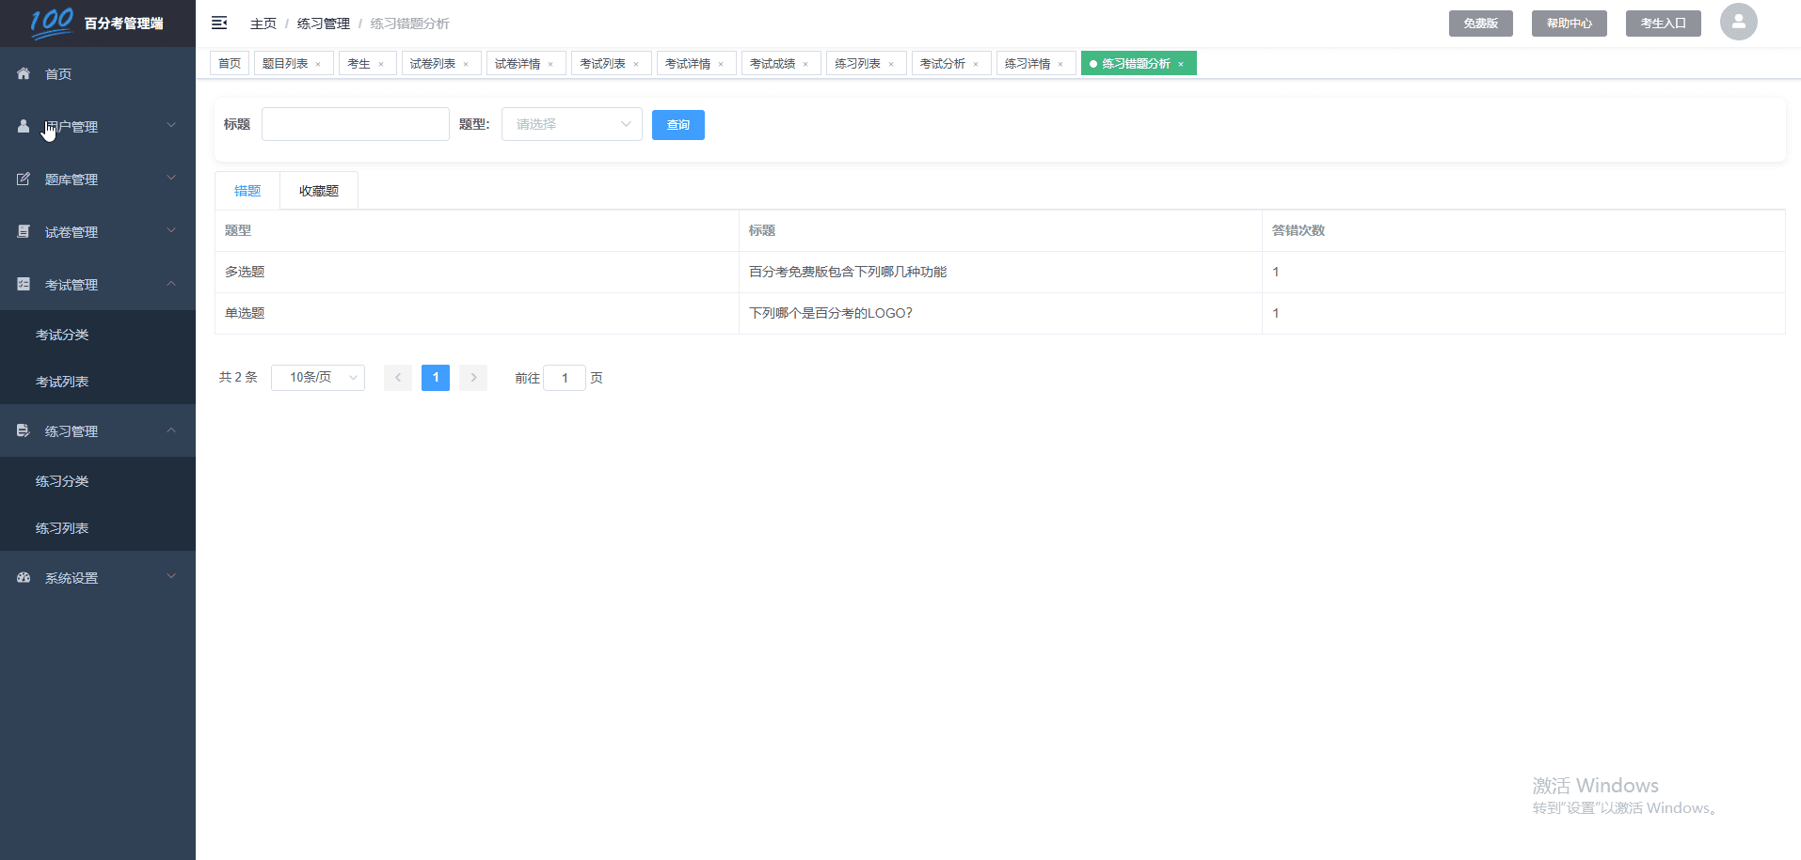Screen dimensions: 1801x860
Task: Switch to the 收藏题 tab
Action: coord(318,190)
